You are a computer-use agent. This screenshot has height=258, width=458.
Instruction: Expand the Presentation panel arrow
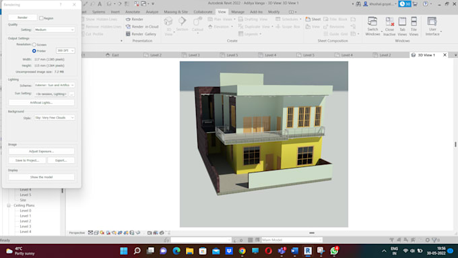121,41
